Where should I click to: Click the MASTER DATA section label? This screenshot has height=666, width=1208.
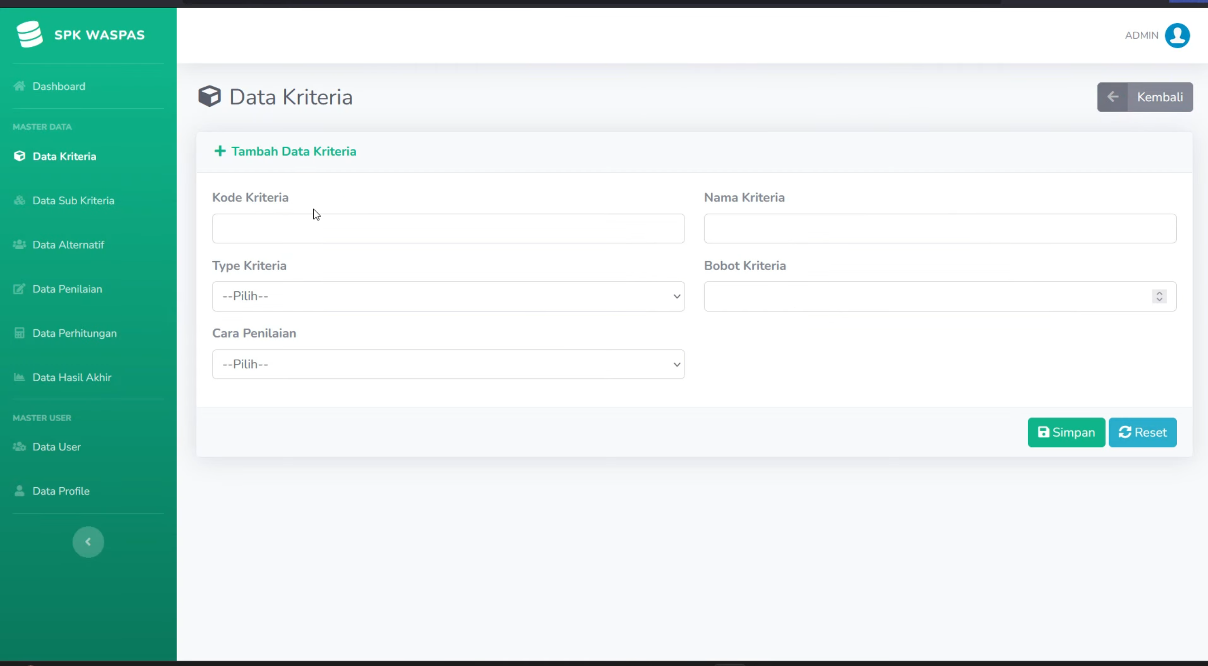42,127
